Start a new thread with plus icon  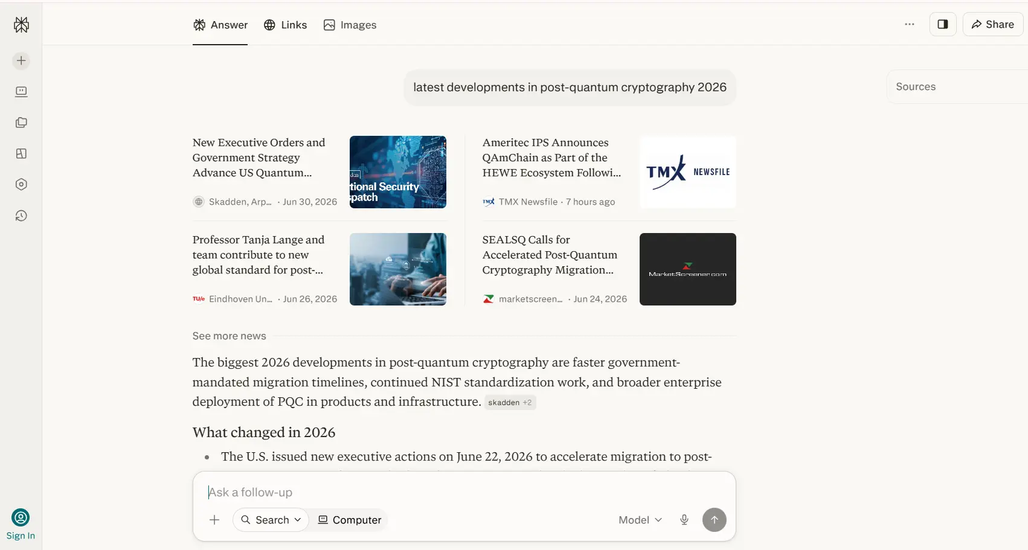21,60
